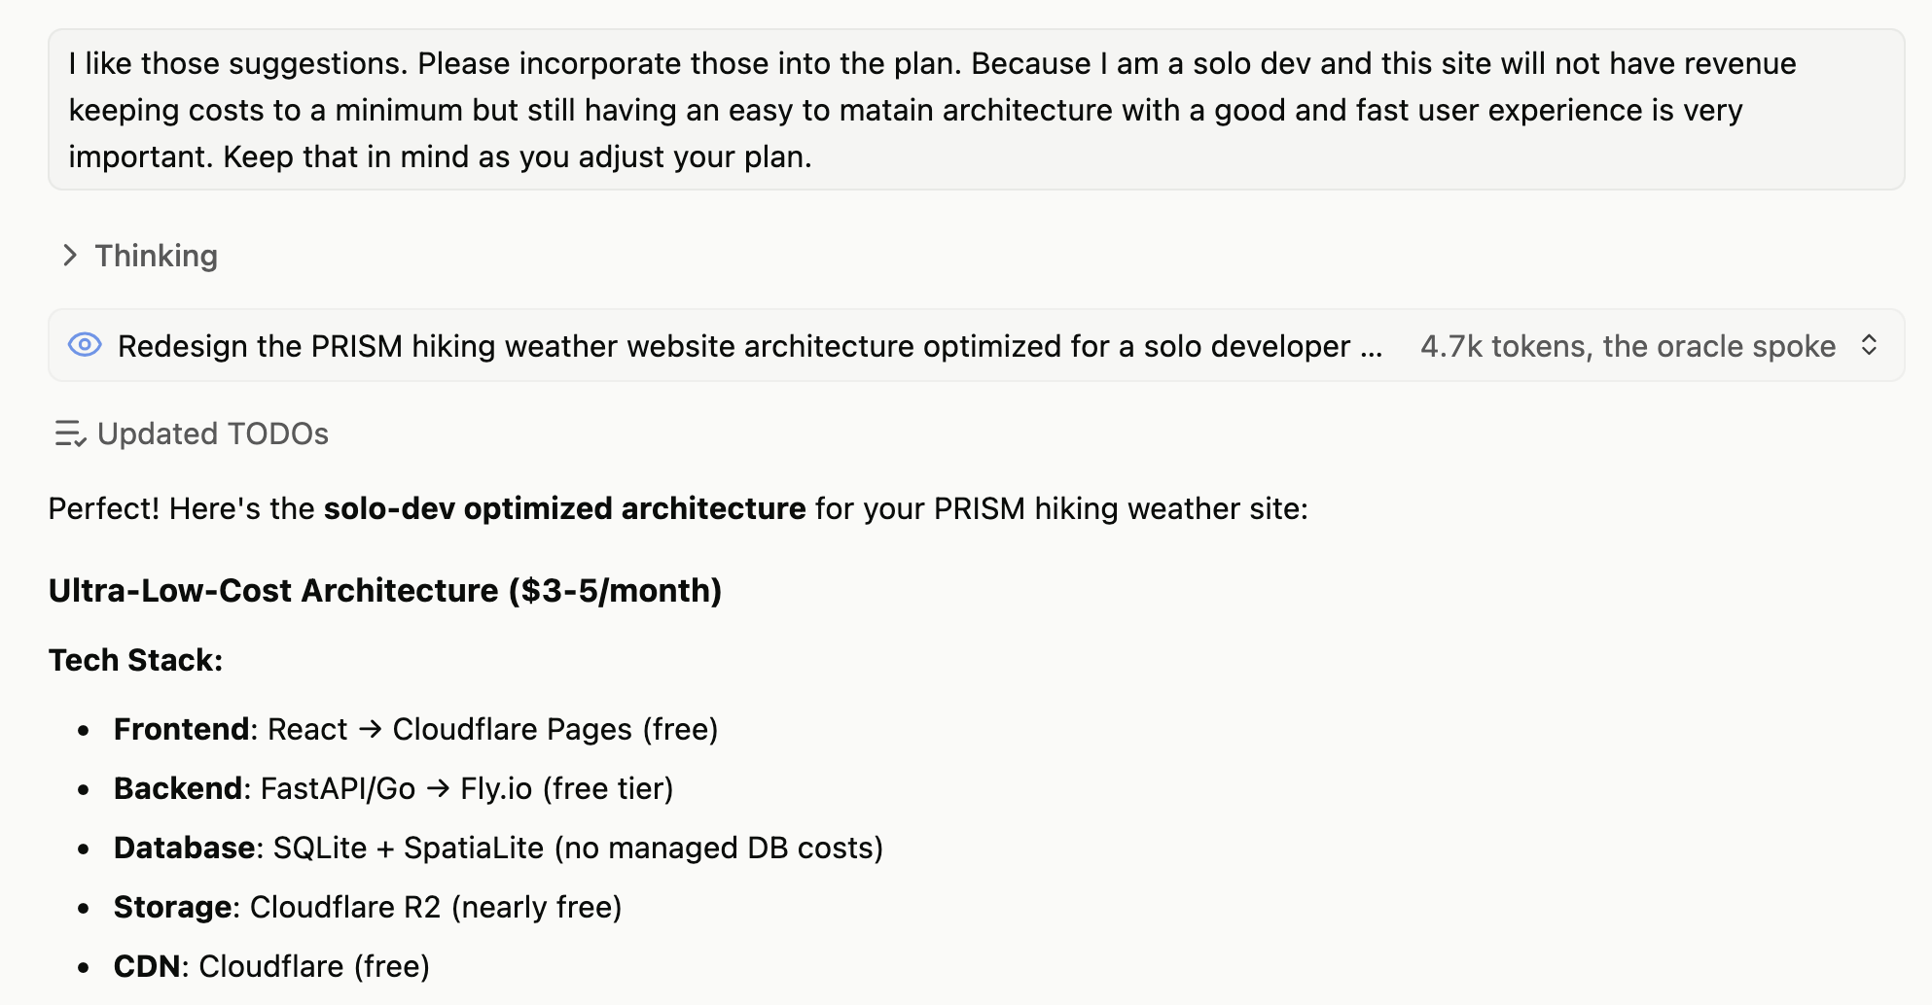The height and width of the screenshot is (1005, 1932).
Task: Click the bold solo-dev optimized architecture phrase
Action: [x=564, y=508]
